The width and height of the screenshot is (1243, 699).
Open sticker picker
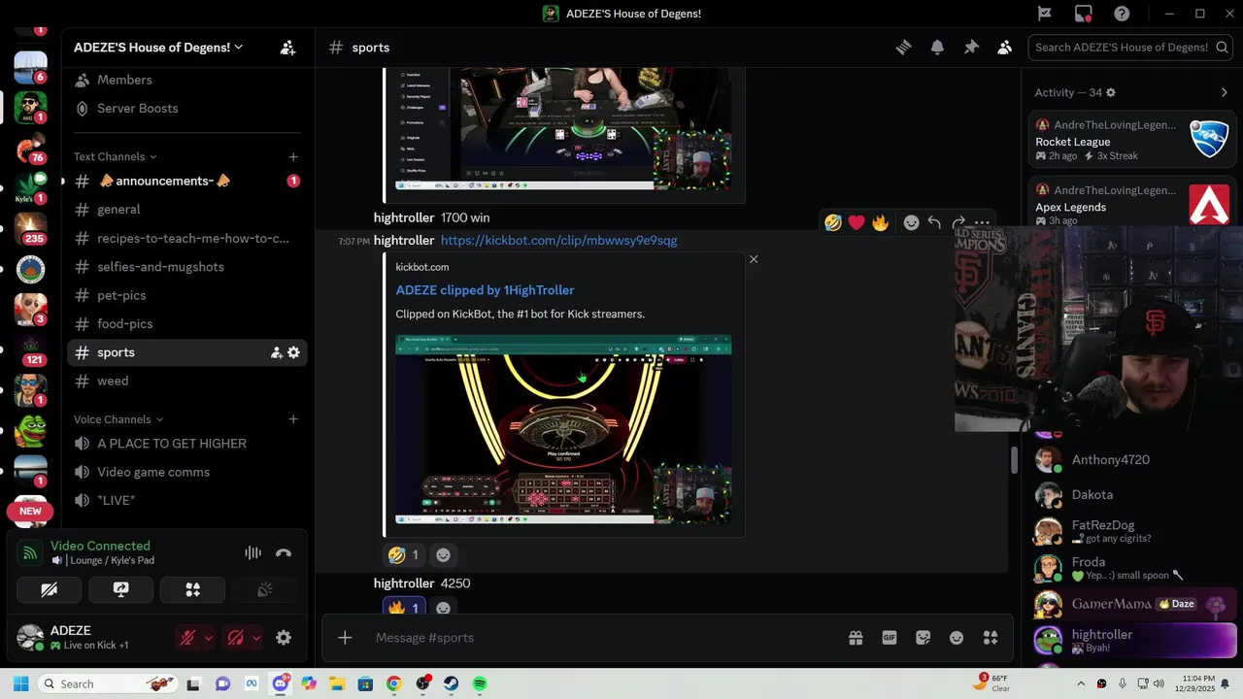923,638
